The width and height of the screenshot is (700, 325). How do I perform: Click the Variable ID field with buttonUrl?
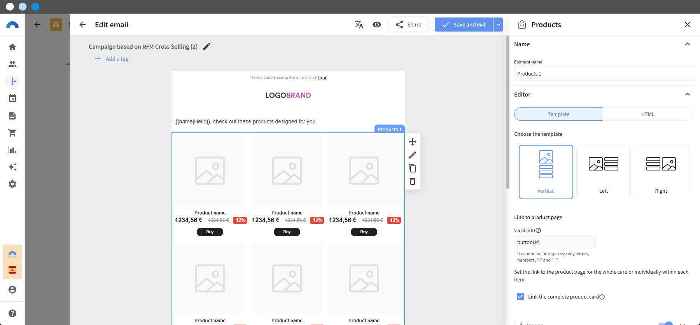pos(555,242)
